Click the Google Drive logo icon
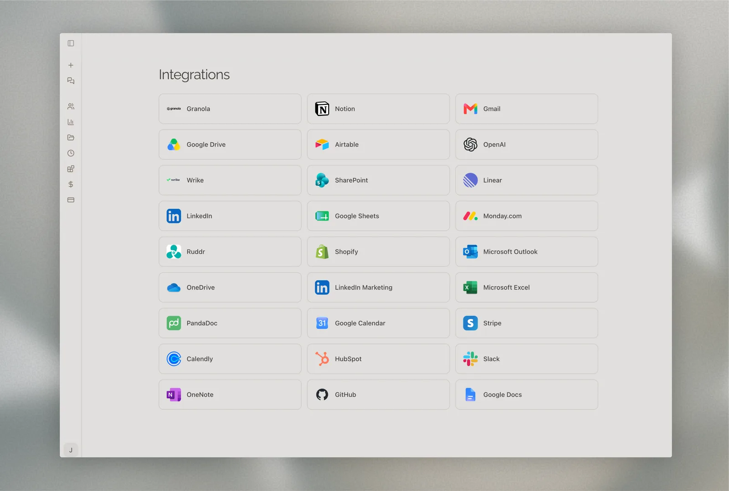Image resolution: width=729 pixels, height=491 pixels. [174, 145]
